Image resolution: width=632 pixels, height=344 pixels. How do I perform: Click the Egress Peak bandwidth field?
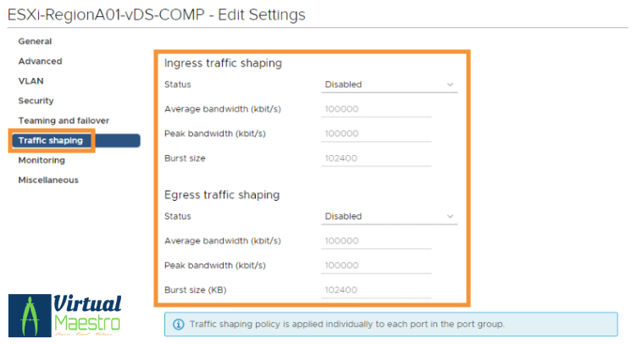[x=376, y=266]
